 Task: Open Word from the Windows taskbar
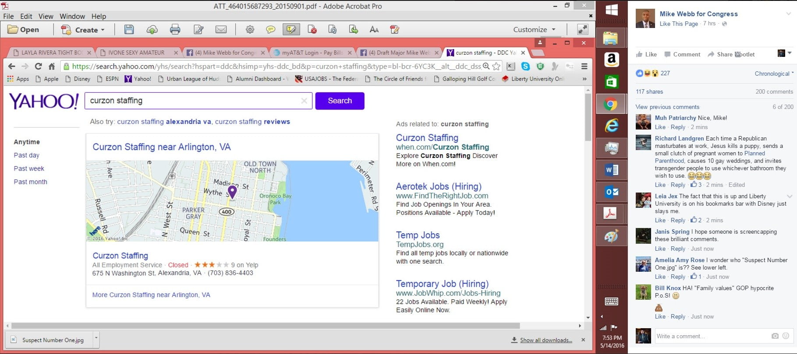click(611, 170)
